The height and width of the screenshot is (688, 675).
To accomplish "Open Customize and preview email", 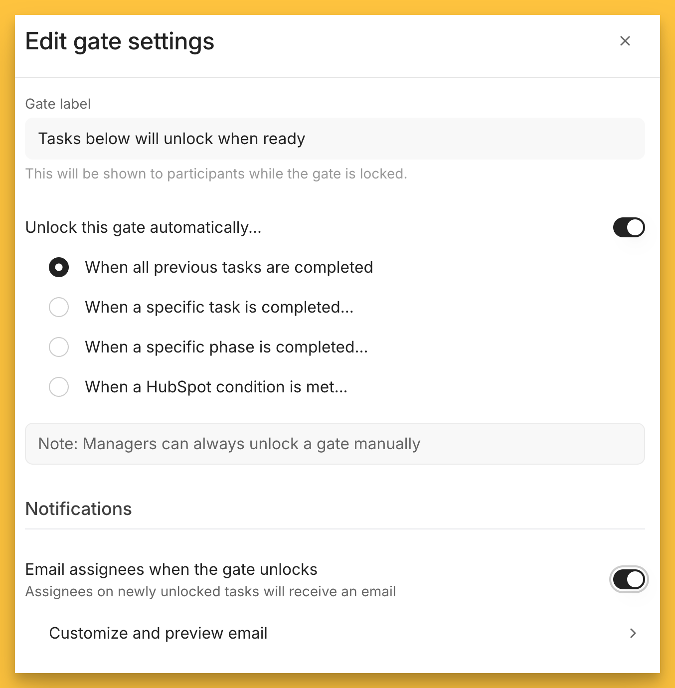I will tap(158, 633).
